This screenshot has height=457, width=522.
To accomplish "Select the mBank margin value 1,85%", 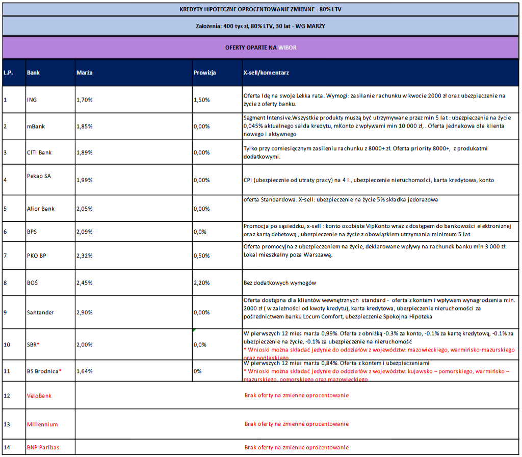I will (85, 126).
